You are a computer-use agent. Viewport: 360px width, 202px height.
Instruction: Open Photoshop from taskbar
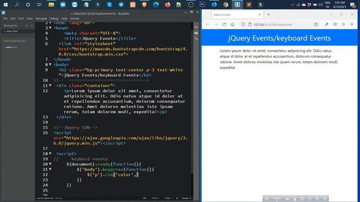point(202,4)
